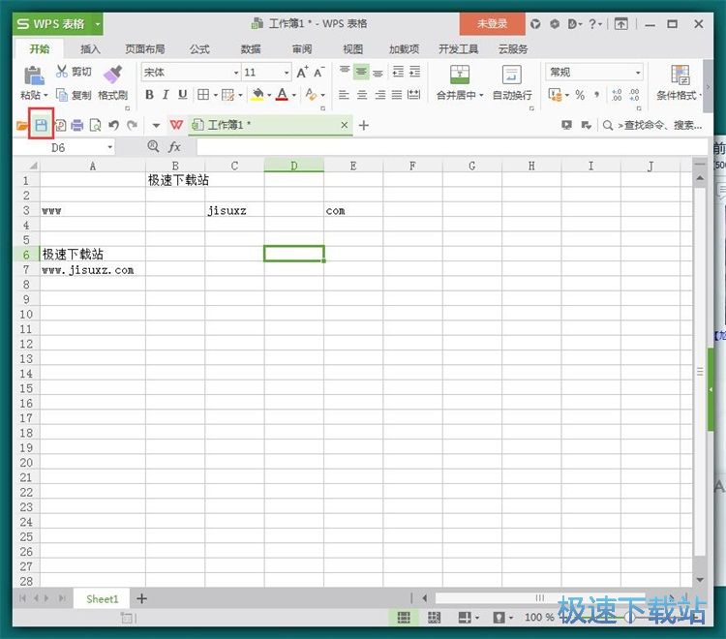Click the Cut scissors icon
726x639 pixels.
(61, 71)
